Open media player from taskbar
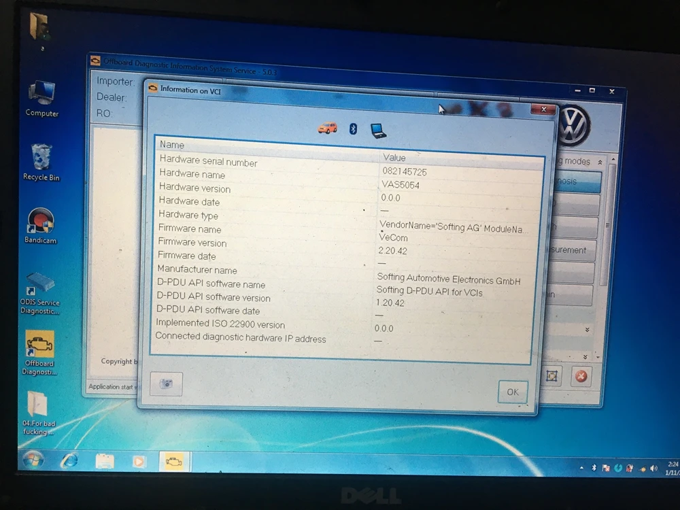 139,462
